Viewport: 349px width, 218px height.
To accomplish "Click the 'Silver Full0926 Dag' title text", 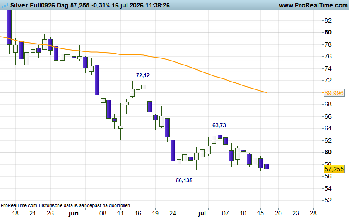I will [39, 5].
